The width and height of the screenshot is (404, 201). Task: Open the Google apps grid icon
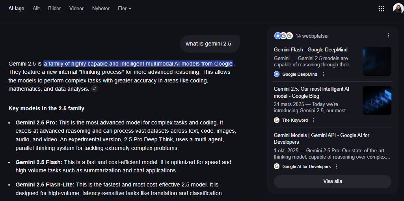(381, 9)
